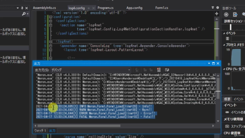Click the process memory graph area

pos(238,57)
